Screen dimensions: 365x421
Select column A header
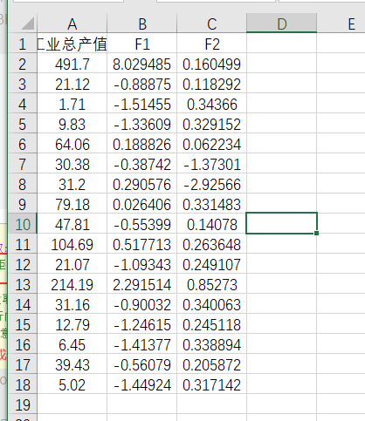pos(72,24)
